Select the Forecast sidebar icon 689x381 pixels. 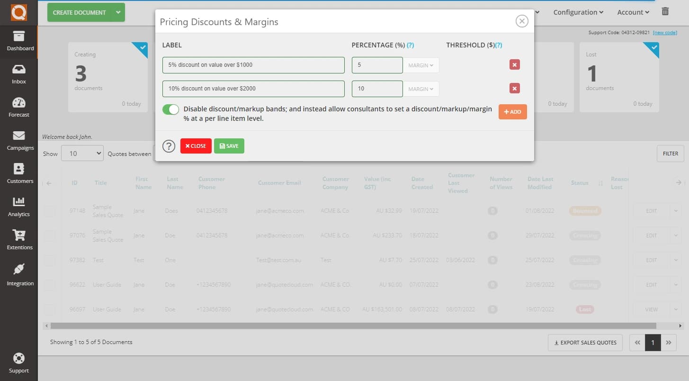19,108
